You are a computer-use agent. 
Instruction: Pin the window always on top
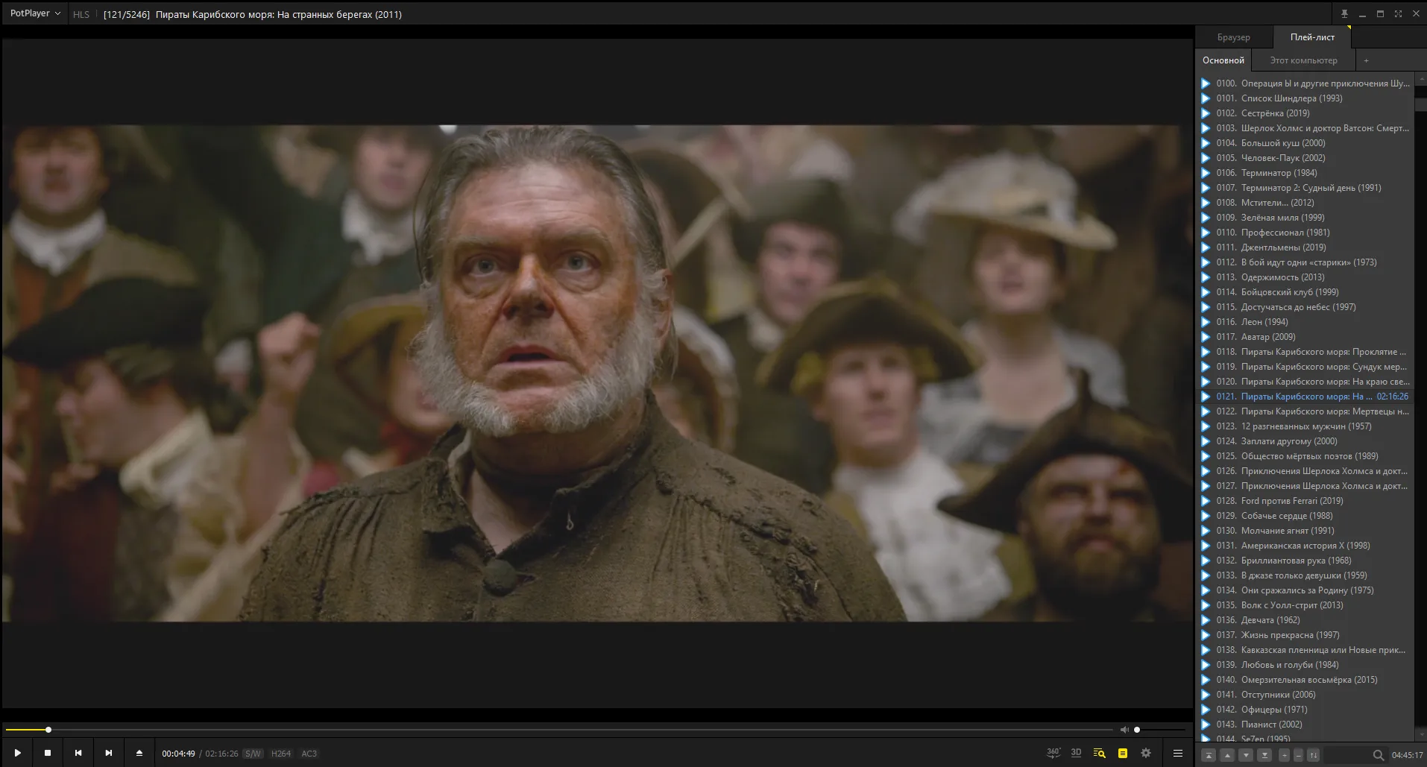pos(1344,13)
